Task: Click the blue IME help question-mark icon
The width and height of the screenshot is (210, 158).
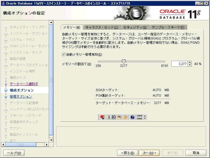Action: click(x=132, y=117)
